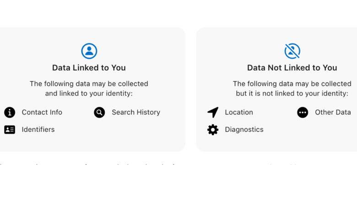Screen dimensions: 357x201
Task: Click the Search History magnifier icon
Action: click(x=99, y=112)
